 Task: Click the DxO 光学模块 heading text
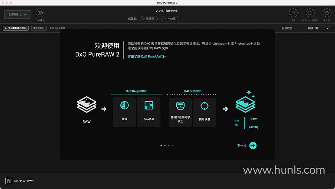pyautogui.click(x=192, y=91)
